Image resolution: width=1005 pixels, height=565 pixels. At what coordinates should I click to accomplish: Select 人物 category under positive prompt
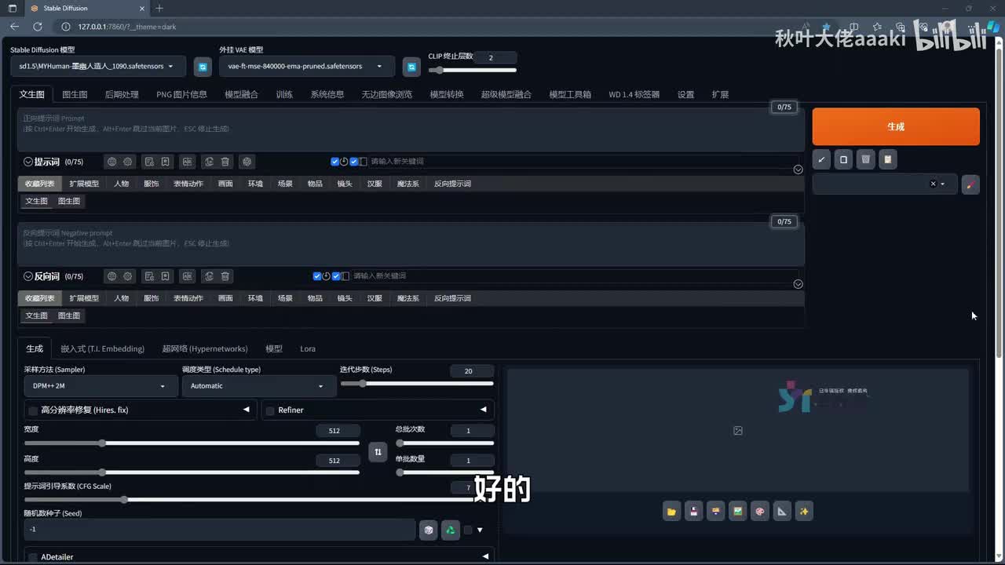coord(121,184)
